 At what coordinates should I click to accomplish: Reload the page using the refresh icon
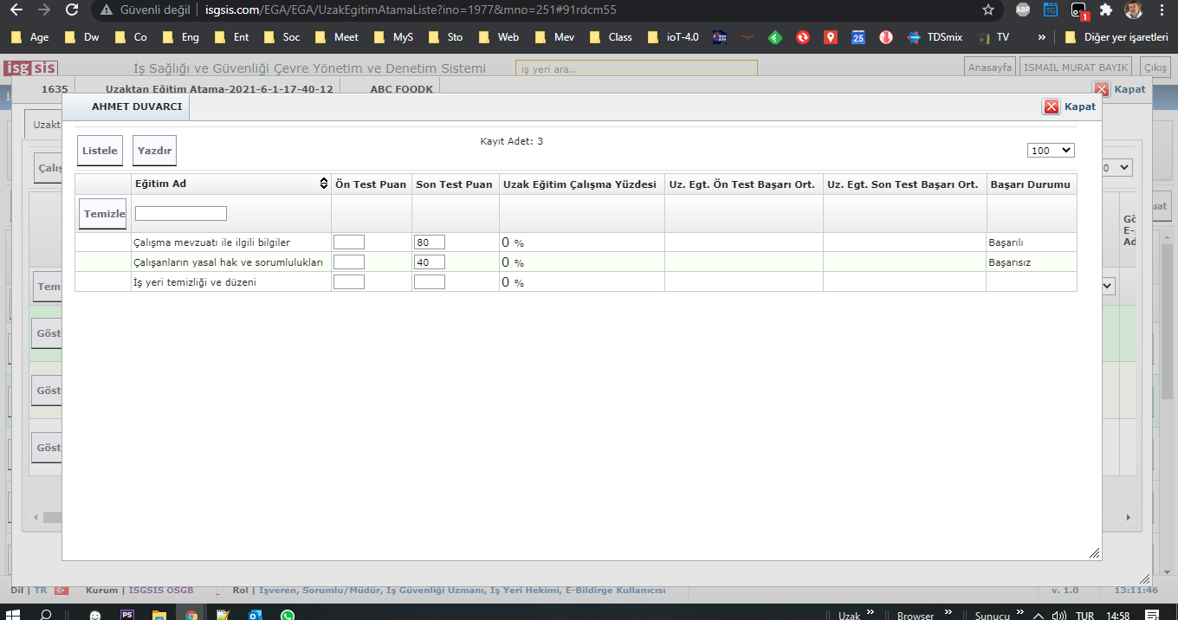pyautogui.click(x=72, y=10)
